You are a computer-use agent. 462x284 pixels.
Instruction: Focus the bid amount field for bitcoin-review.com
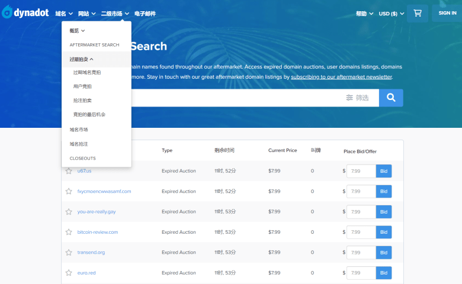(x=361, y=232)
